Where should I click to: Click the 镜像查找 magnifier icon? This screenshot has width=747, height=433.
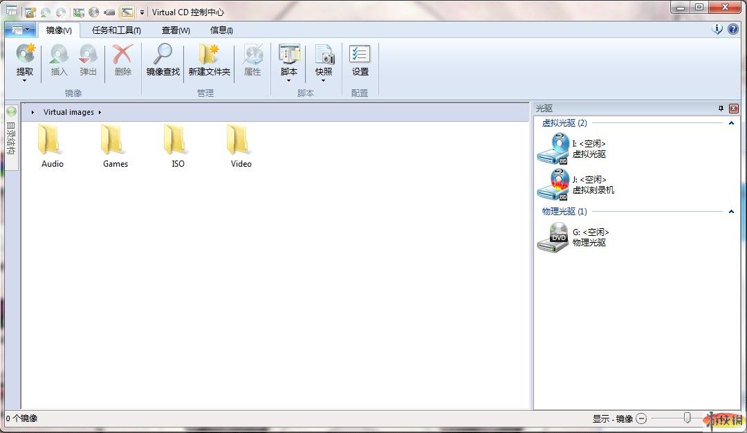163,55
